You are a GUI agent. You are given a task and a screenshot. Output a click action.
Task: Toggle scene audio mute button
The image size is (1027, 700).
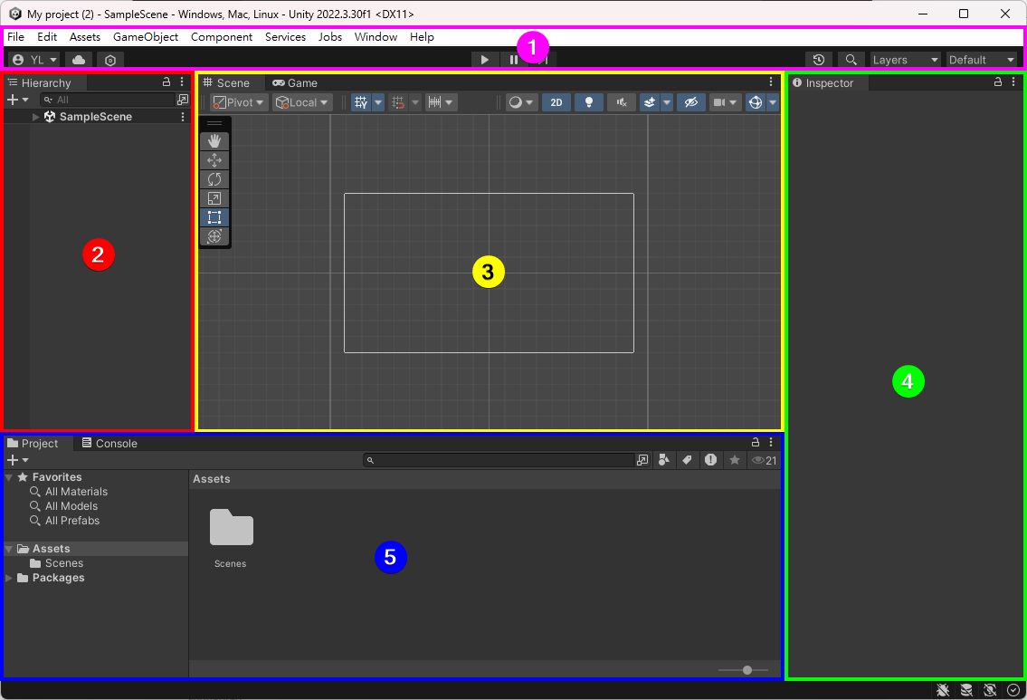pos(621,102)
